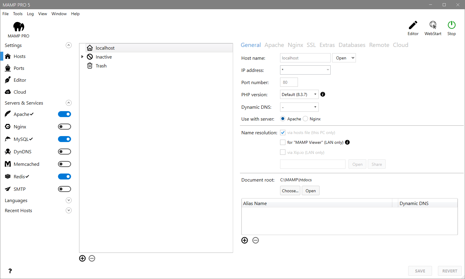This screenshot has height=279, width=465.
Task: Select DynDNS service in sidebar
Action: tap(23, 152)
